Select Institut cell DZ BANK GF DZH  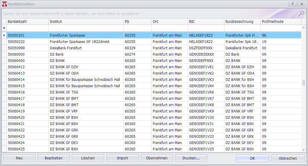(86, 67)
